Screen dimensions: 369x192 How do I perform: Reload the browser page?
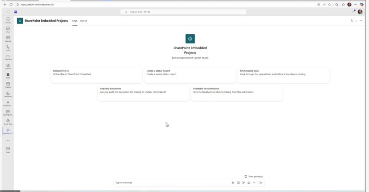[x=11, y=4]
